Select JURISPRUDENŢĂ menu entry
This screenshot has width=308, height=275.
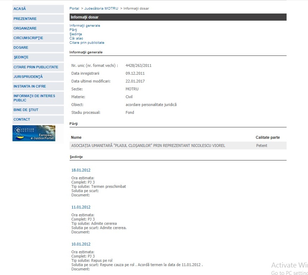click(28, 76)
